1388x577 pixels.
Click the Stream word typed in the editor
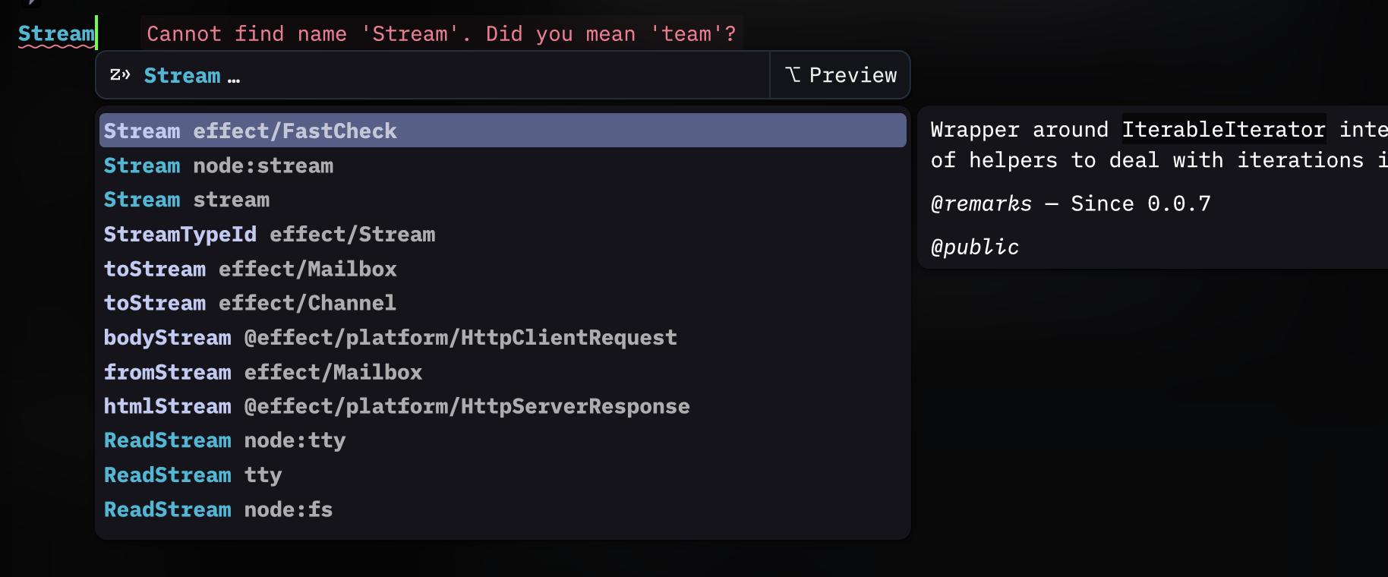coord(55,33)
